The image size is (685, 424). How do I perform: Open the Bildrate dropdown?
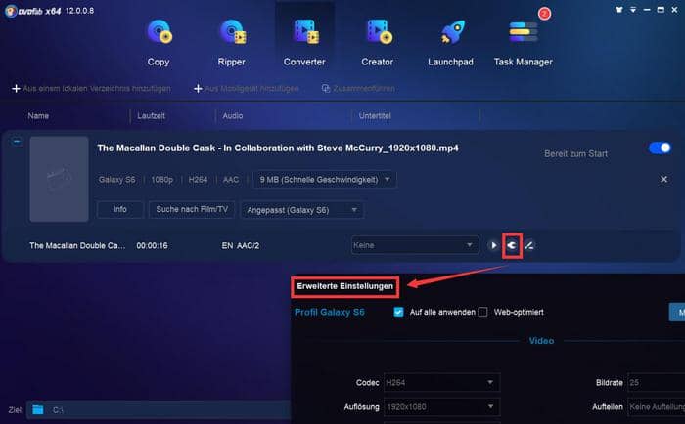[x=656, y=383]
